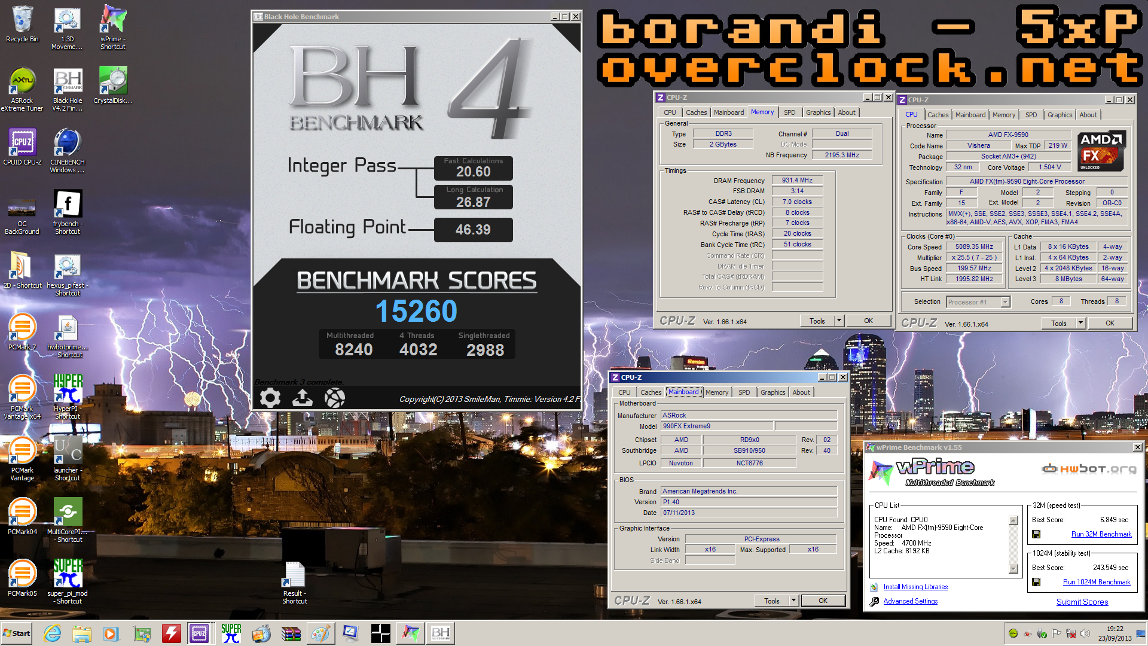Screen dimensions: 1148x646
Task: Click the CPU-Z taskbar button
Action: click(200, 633)
